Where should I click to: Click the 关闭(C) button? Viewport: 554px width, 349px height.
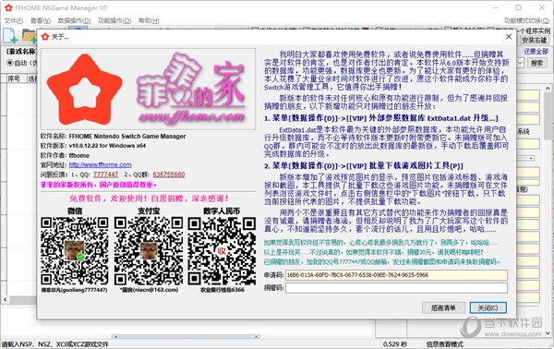point(488,307)
